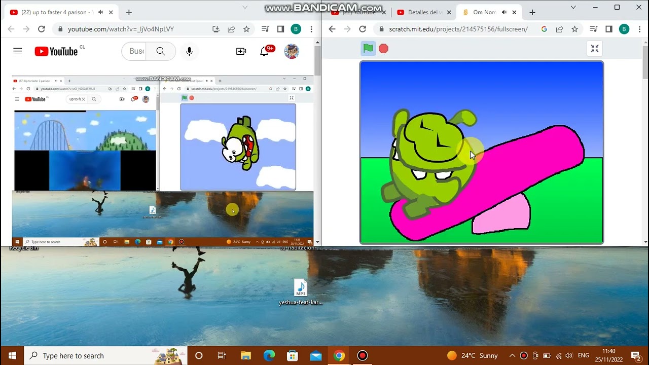Click the red stop sign in Scratch
Image resolution: width=649 pixels, height=365 pixels.
[383, 49]
